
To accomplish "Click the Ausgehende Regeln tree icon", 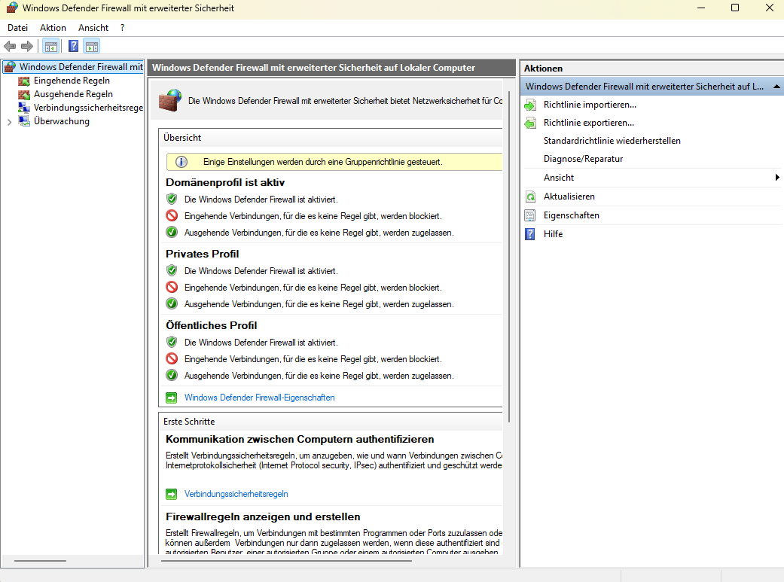I will 24,95.
